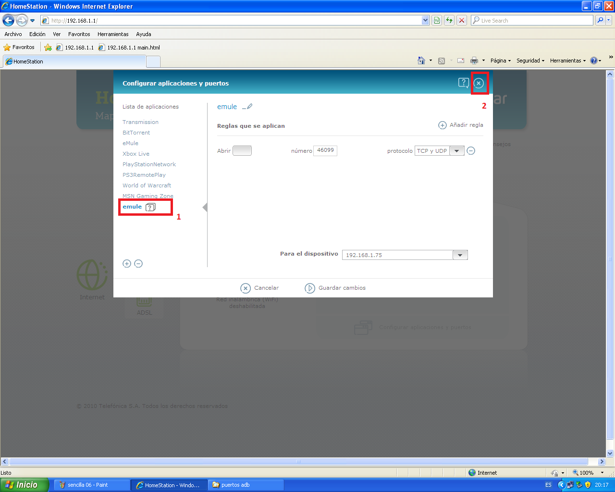The image size is (615, 492).
Task: Open the command bar Herramientas dropdown
Action: coord(568,61)
